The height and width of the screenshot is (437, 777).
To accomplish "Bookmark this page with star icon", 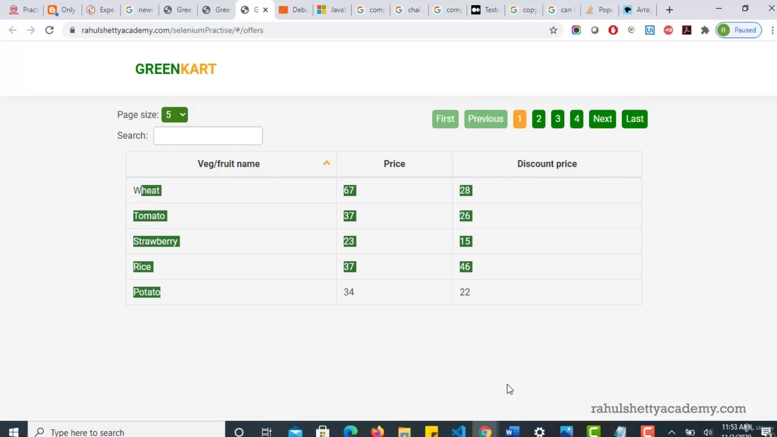I will (x=553, y=30).
